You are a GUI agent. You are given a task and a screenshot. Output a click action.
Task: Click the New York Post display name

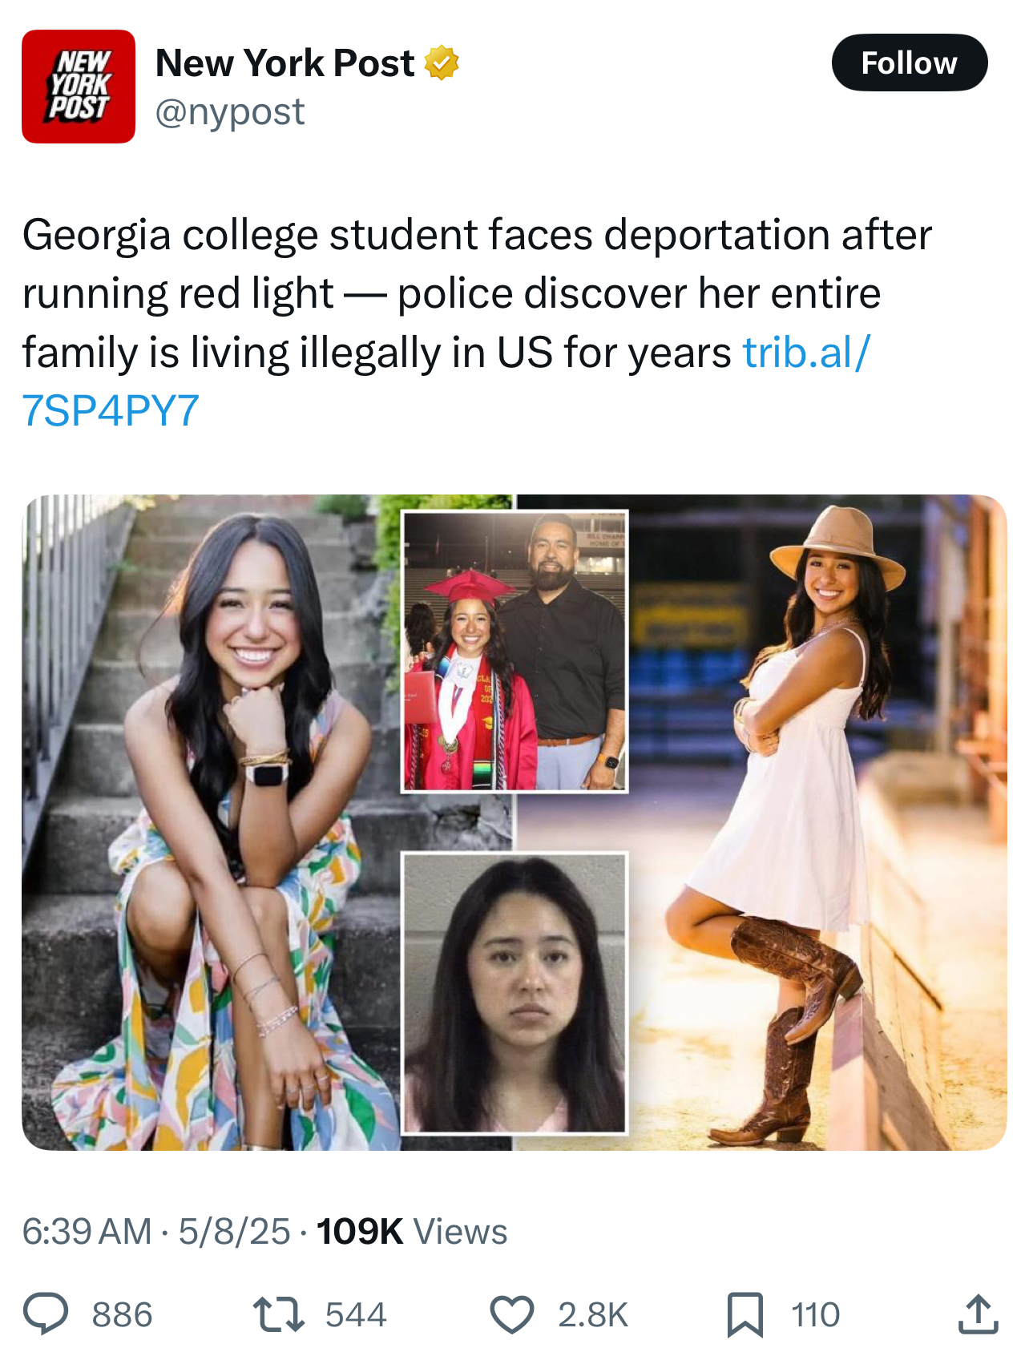tap(284, 63)
